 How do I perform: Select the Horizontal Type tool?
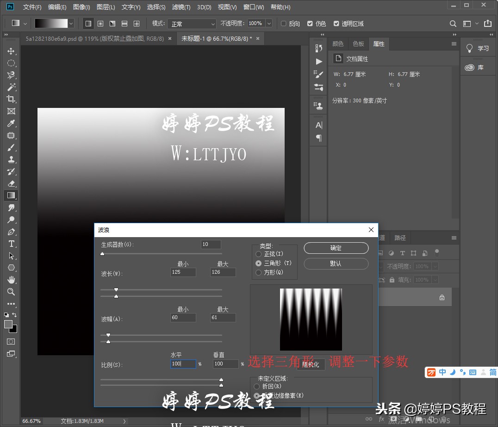point(11,244)
